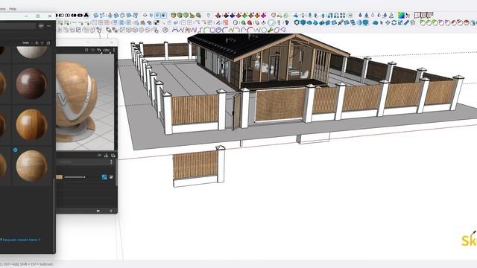
Task: Click the asset browser search field
Action: (18, 26)
